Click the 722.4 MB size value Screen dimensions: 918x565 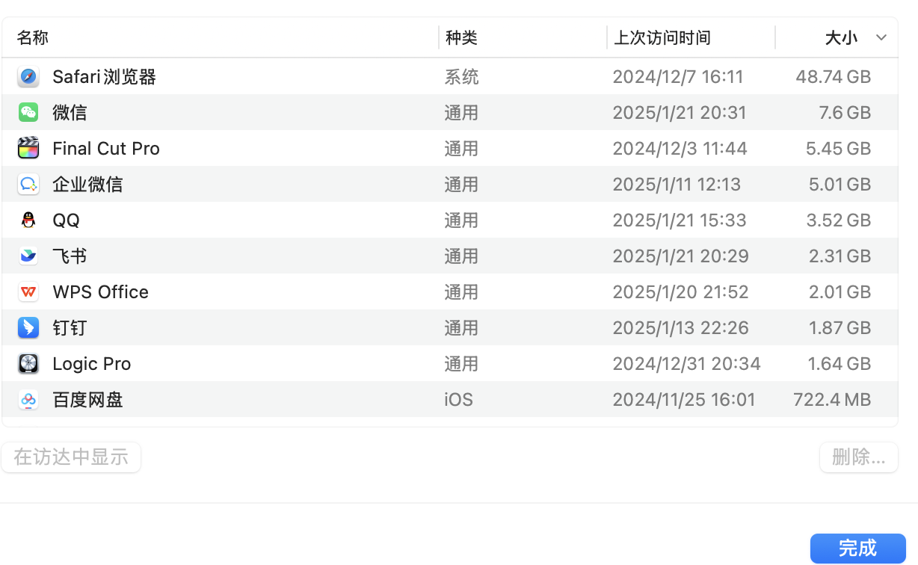point(832,400)
